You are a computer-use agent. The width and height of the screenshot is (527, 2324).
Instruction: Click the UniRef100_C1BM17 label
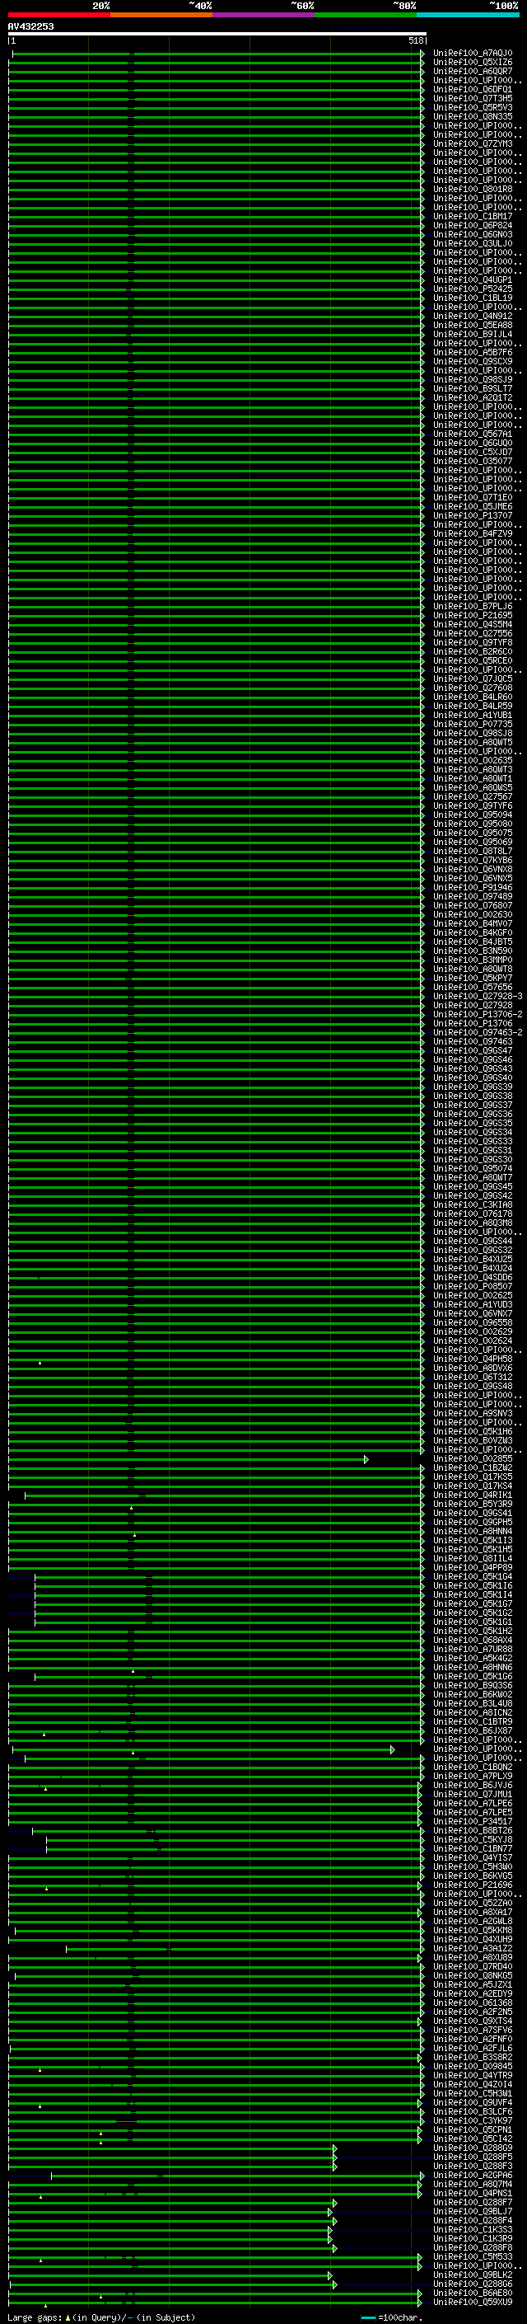(x=473, y=217)
